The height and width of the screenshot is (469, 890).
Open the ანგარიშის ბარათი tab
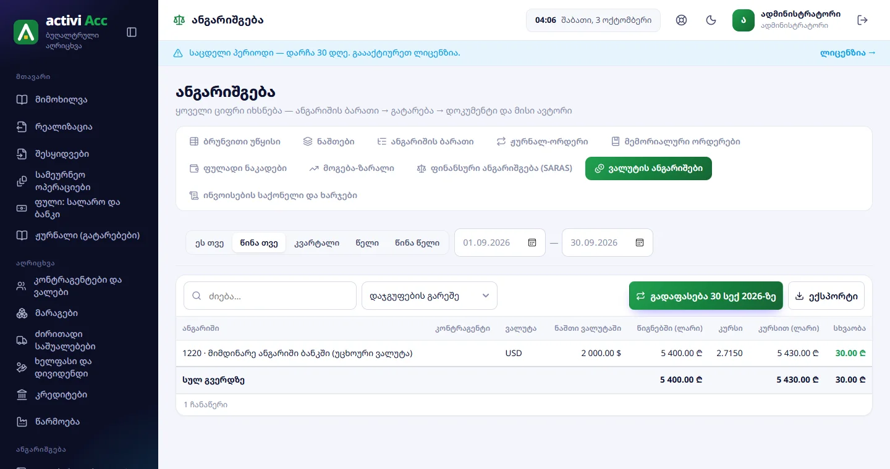point(425,142)
